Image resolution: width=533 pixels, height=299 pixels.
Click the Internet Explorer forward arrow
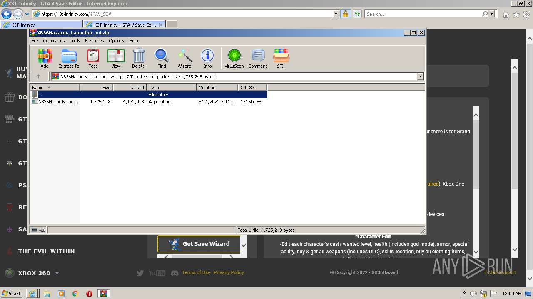18,14
